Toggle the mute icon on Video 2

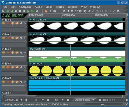point(21,38)
